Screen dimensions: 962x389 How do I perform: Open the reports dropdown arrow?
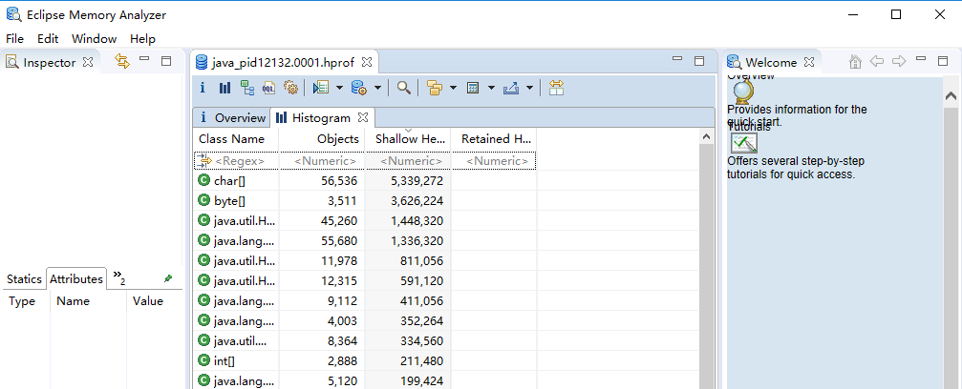(339, 89)
